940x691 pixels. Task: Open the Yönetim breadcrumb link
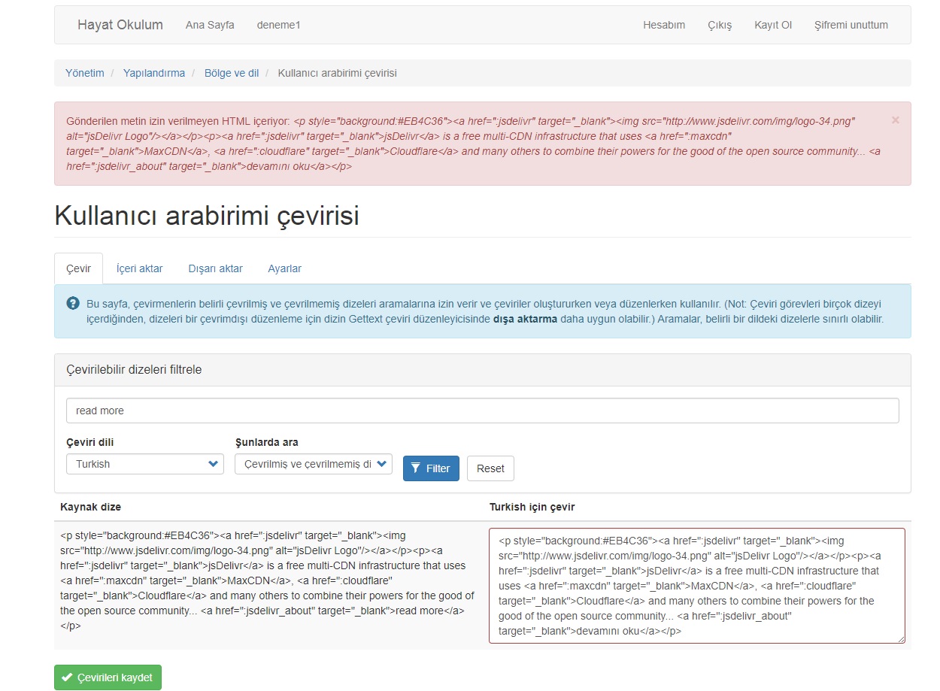[x=84, y=73]
